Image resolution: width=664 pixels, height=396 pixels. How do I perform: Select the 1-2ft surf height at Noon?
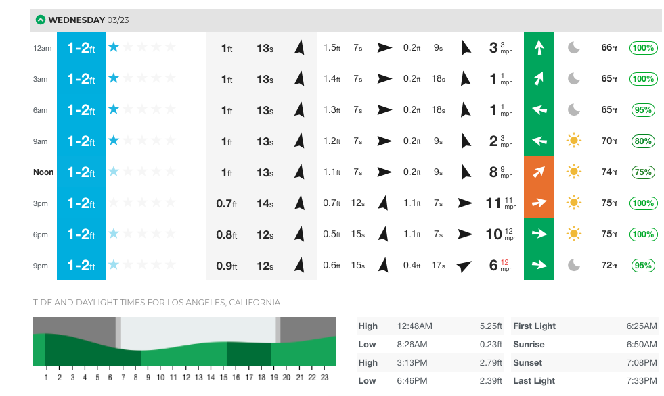coord(81,172)
